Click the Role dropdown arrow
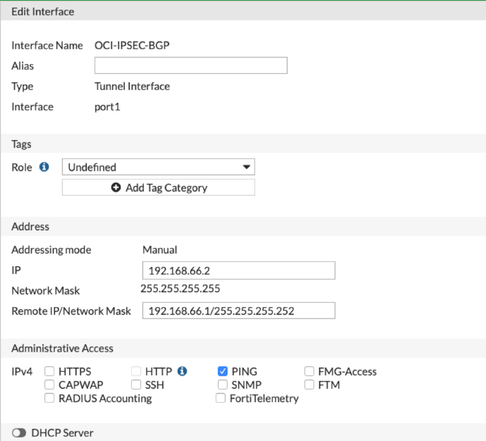This screenshot has width=486, height=441. point(247,166)
